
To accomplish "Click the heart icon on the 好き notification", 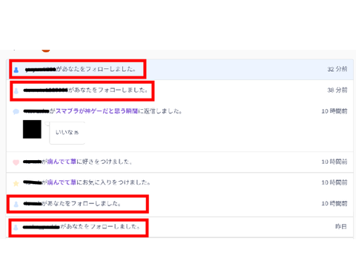I will point(16,162).
